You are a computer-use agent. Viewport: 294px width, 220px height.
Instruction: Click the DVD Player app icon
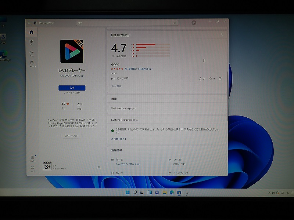tap(72, 51)
